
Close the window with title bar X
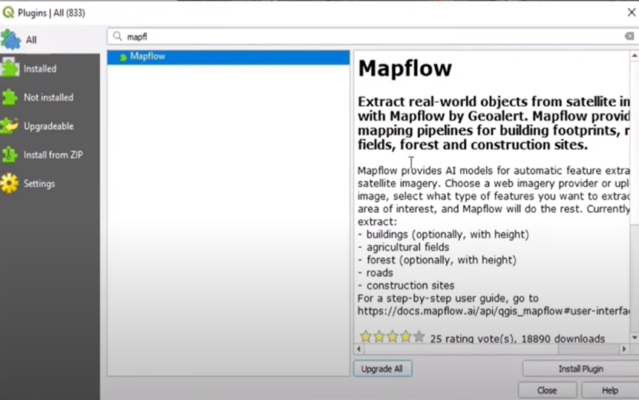632,12
